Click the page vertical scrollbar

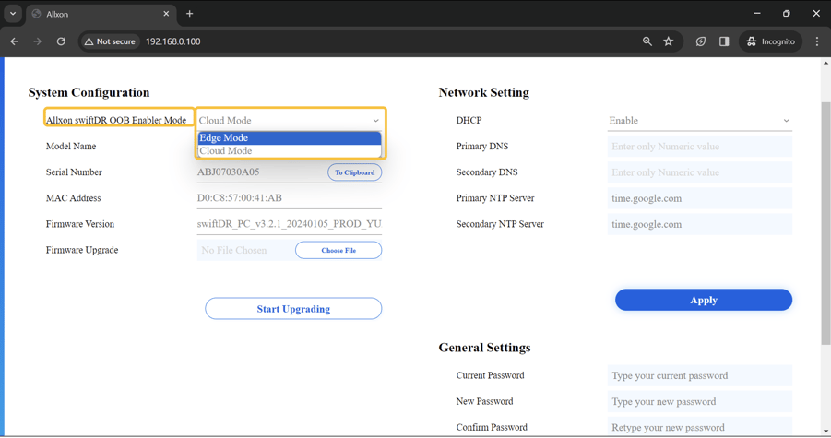point(825,222)
